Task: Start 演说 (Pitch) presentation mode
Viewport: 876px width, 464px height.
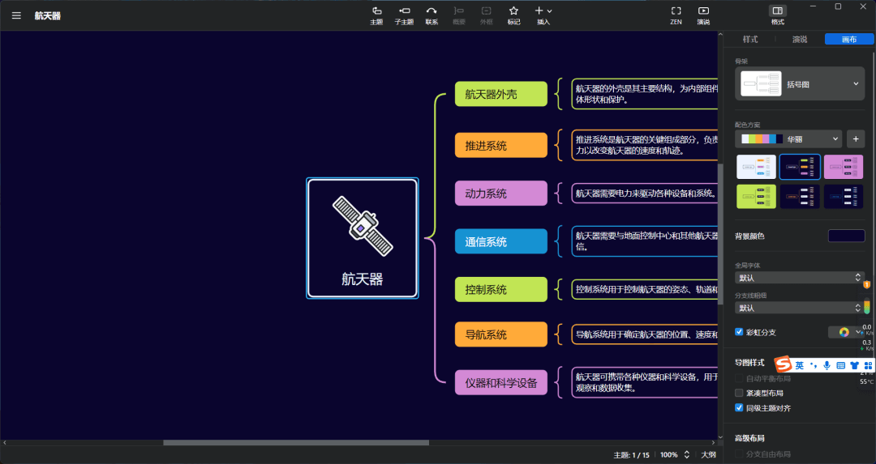Action: point(703,15)
